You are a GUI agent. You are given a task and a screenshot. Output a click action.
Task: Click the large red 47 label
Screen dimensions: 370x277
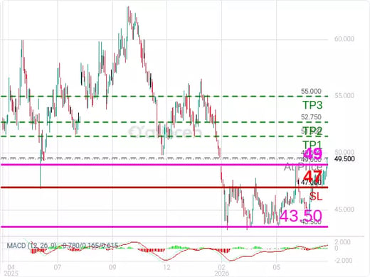(x=312, y=177)
